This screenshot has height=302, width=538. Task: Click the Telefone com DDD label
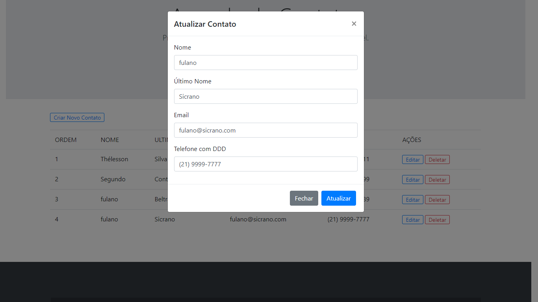pos(200,149)
